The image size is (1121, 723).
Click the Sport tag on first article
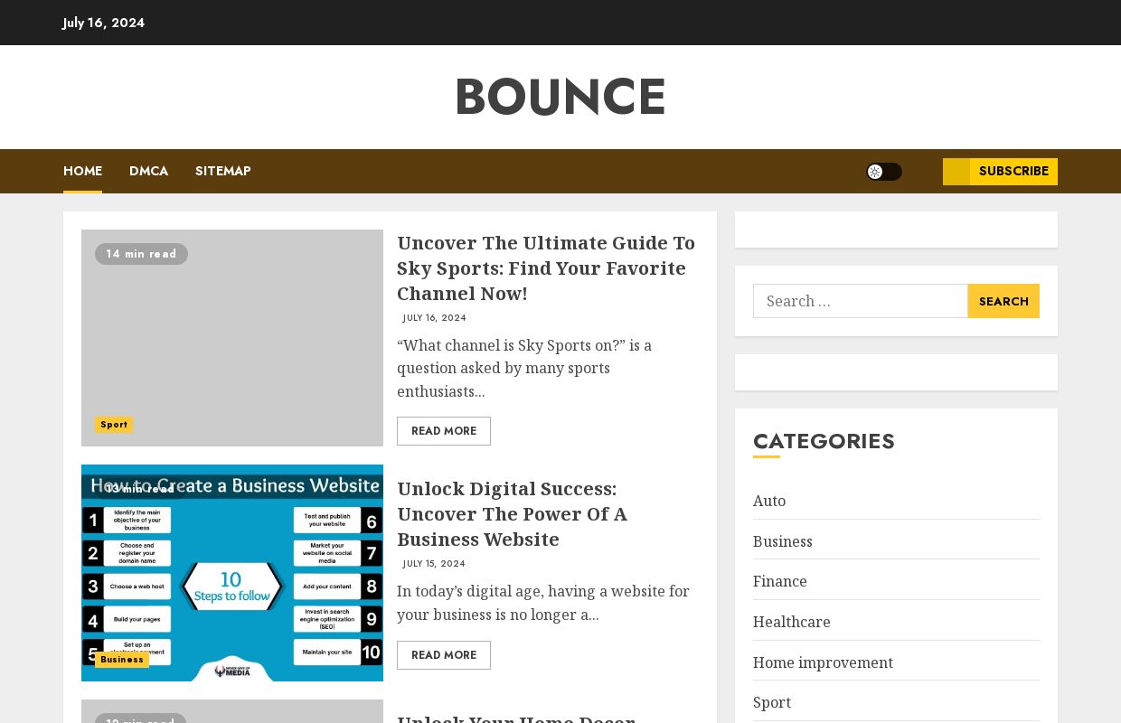pyautogui.click(x=114, y=425)
